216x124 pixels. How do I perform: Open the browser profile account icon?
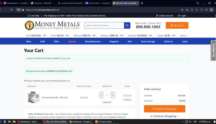[x=211, y=10]
